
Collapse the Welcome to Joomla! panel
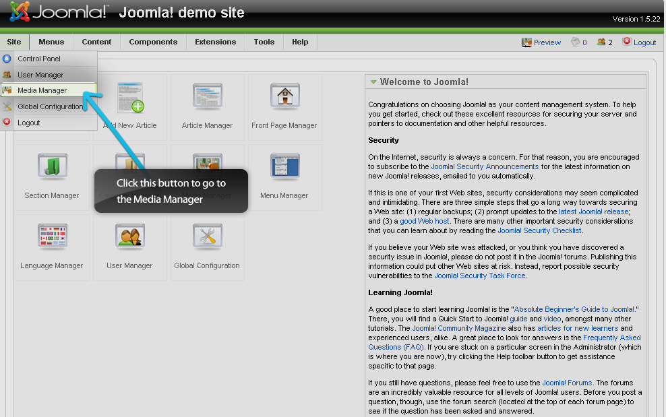click(373, 82)
